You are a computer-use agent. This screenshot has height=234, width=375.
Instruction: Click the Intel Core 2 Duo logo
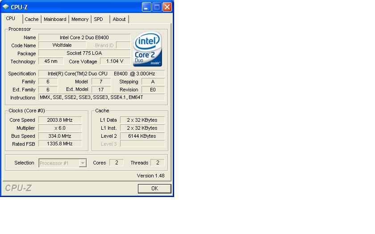click(148, 49)
